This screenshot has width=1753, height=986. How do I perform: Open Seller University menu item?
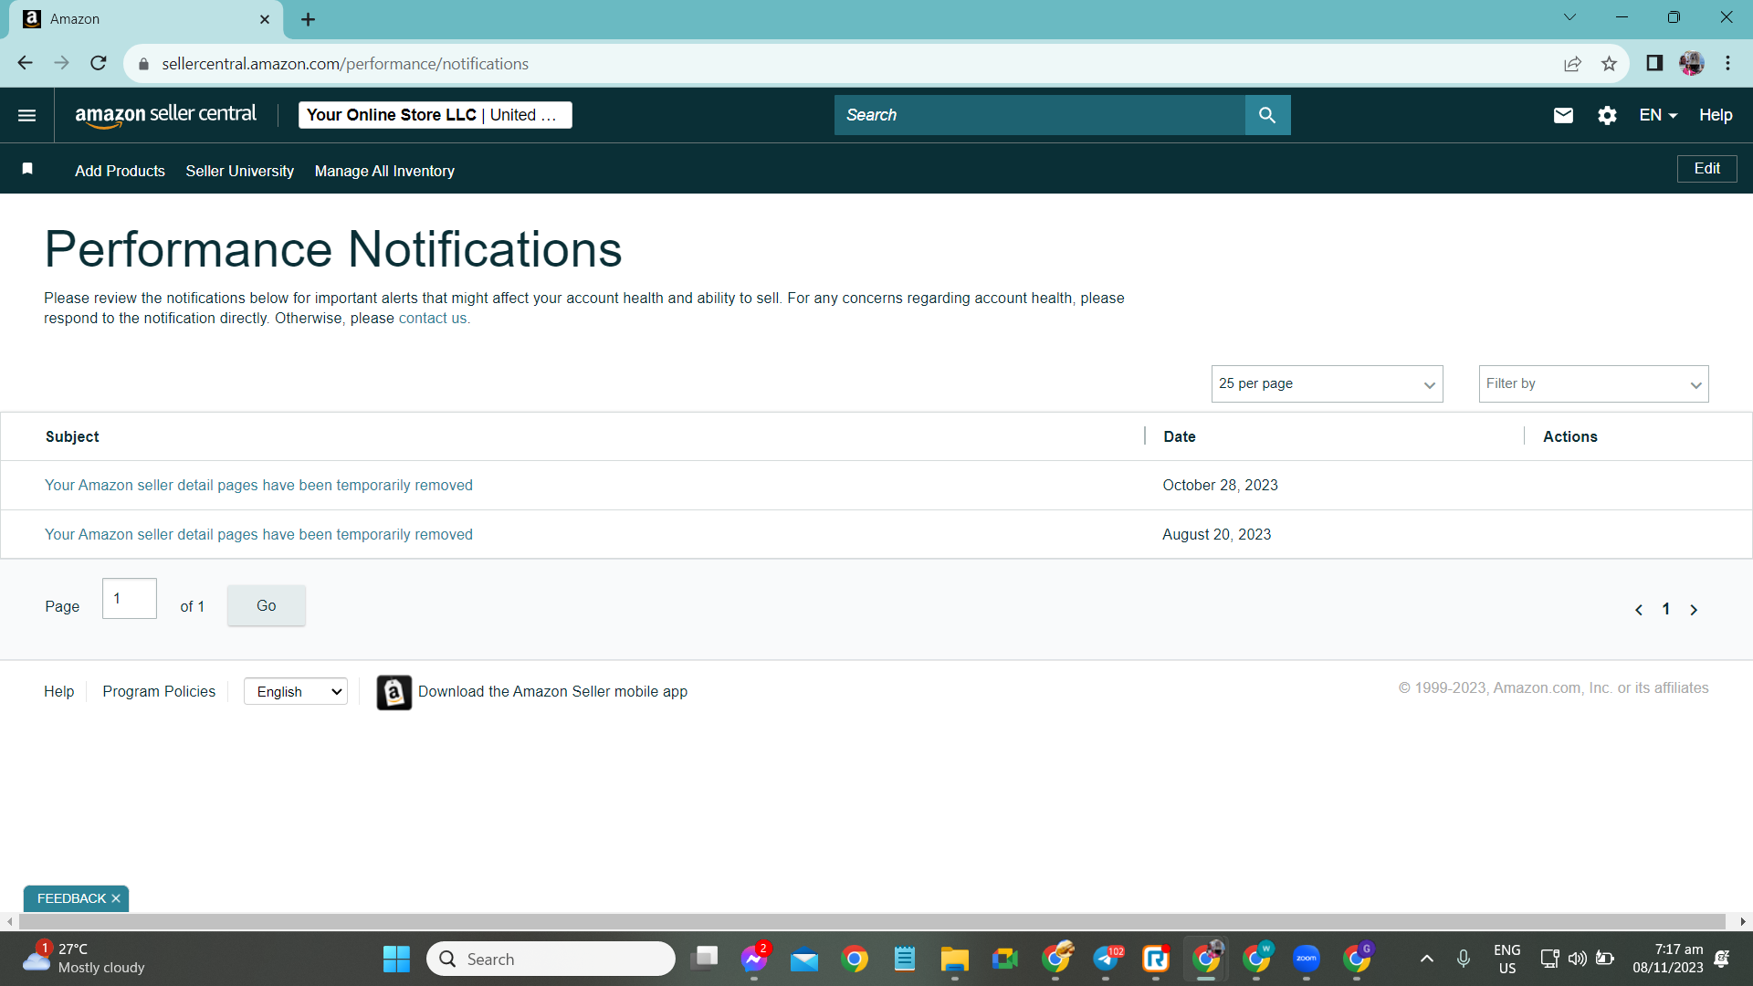click(239, 171)
